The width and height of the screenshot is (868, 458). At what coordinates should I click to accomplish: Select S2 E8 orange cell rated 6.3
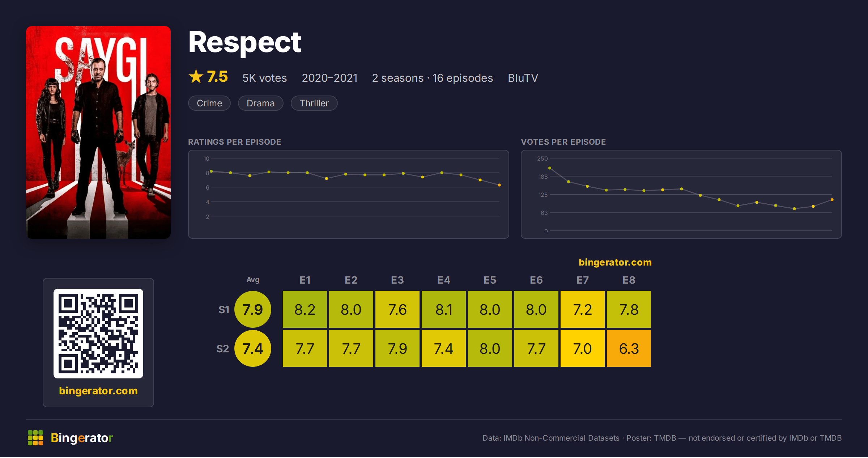629,348
